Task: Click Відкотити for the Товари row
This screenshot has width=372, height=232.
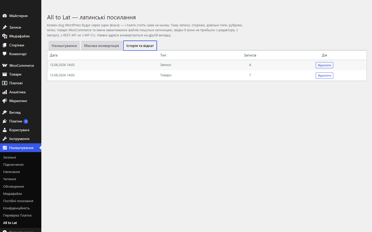Action: coord(324,76)
